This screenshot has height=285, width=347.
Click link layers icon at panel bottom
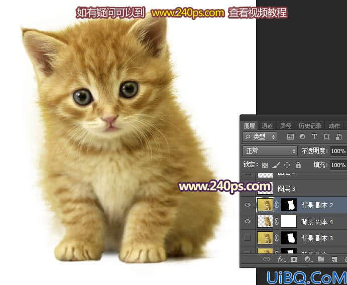[267, 259]
